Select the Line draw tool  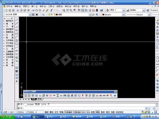pyautogui.click(x=17, y=20)
